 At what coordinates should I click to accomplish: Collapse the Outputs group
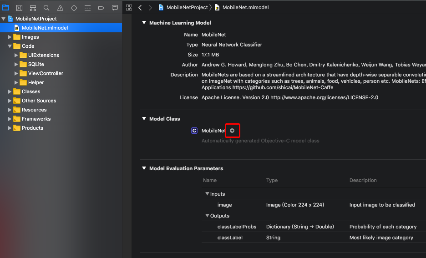click(x=207, y=215)
